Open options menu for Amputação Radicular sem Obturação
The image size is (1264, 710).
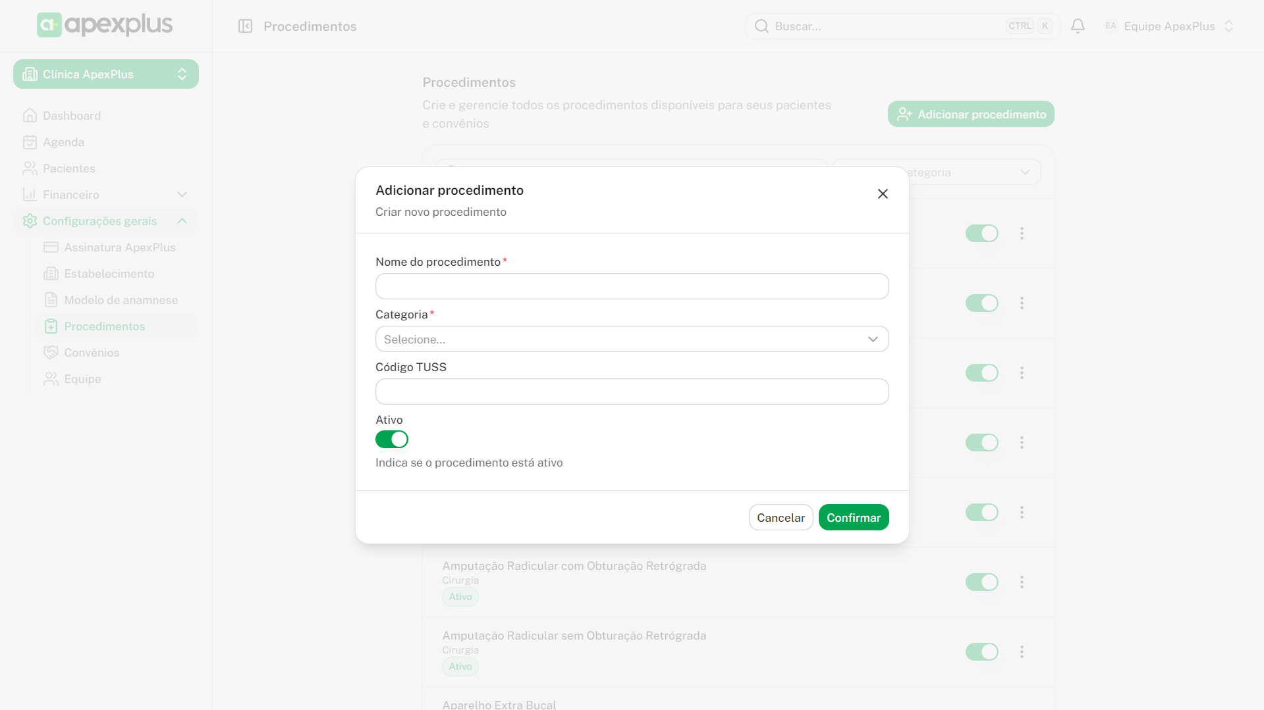pos(1022,651)
